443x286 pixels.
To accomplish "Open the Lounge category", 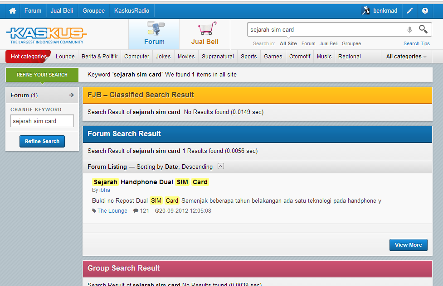I will (65, 57).
